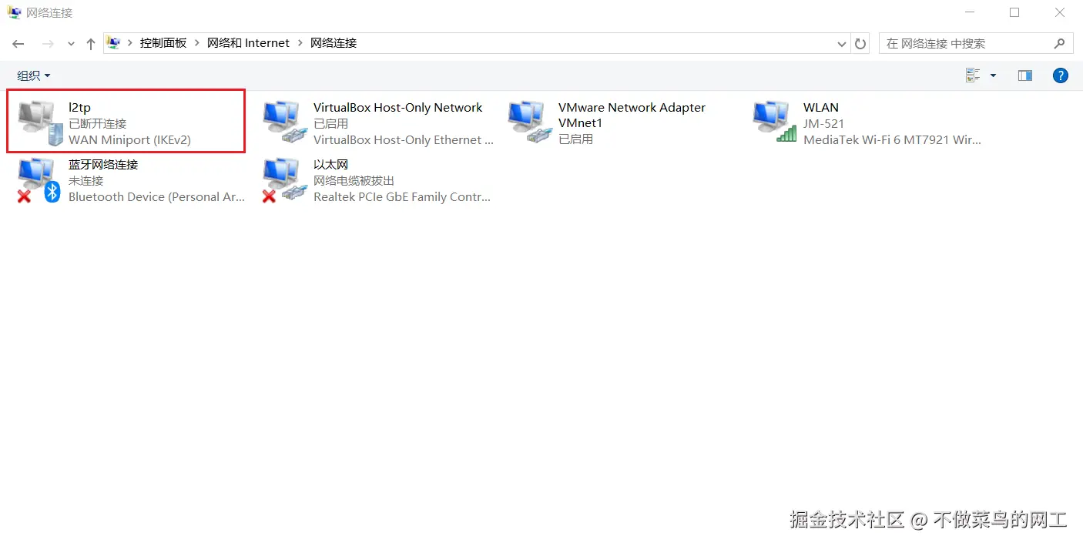Change the item view layout

click(973, 74)
